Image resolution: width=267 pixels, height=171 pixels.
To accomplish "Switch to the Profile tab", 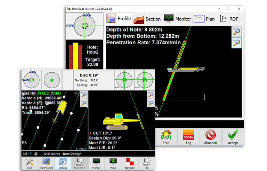I will pos(119,18).
